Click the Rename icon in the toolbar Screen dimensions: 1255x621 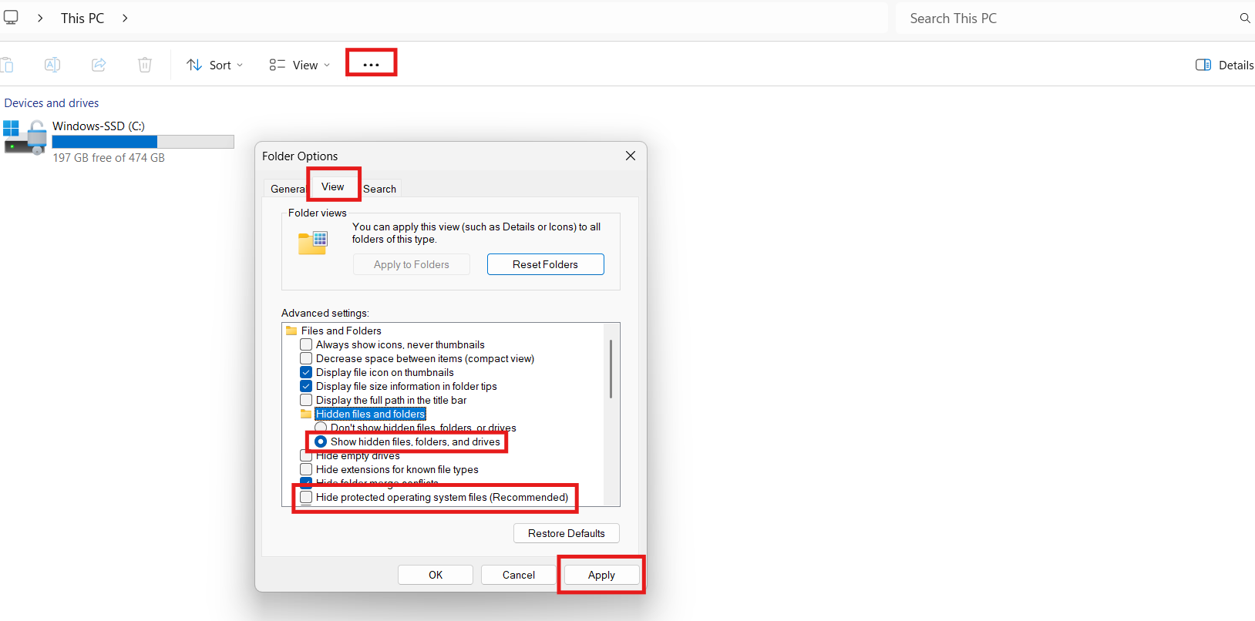(52, 65)
